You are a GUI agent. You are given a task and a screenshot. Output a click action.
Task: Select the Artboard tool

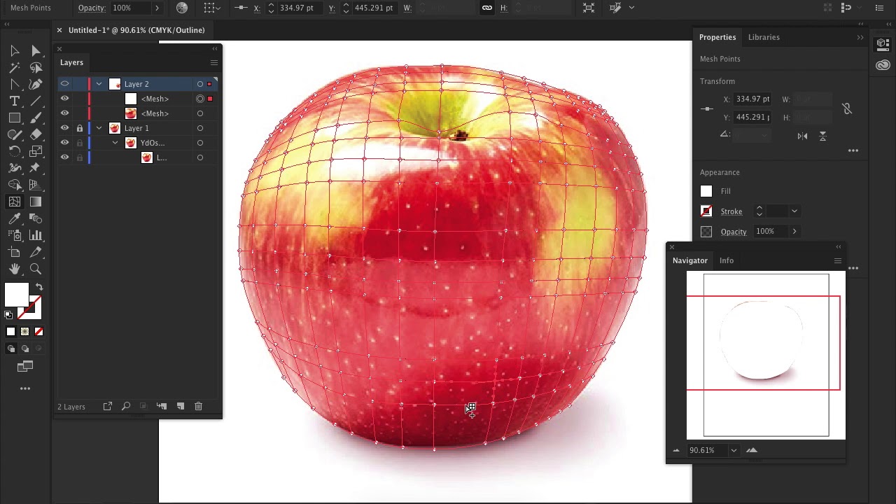(15, 252)
